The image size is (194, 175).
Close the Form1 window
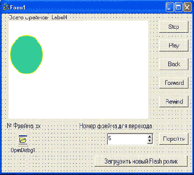187,7
